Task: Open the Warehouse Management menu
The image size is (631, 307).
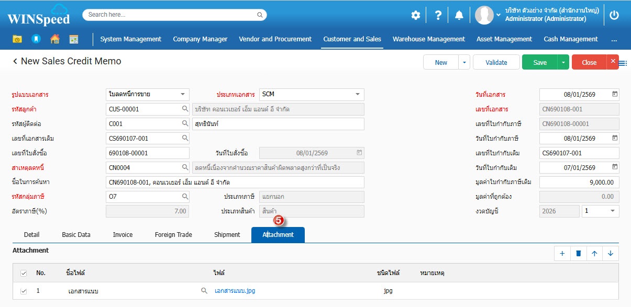Action: [x=428, y=39]
